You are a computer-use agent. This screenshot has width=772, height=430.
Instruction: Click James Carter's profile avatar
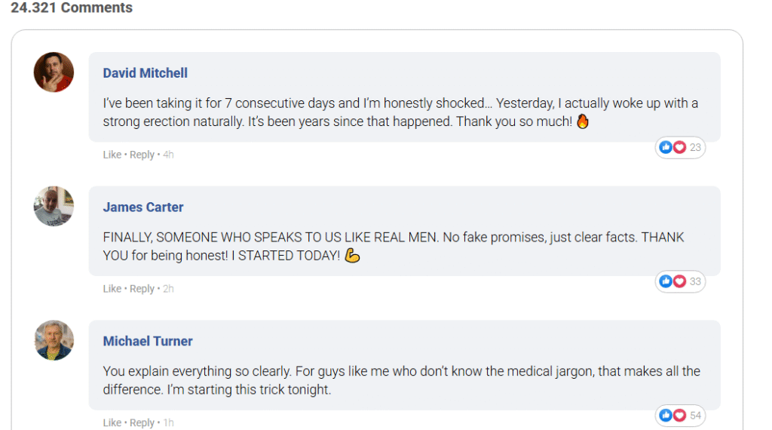pyautogui.click(x=54, y=206)
